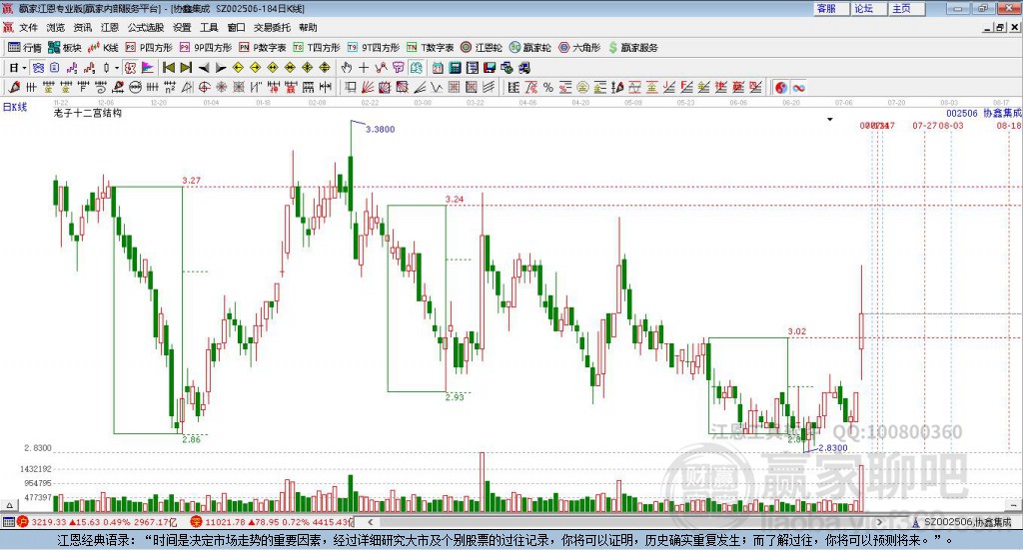Select the percent % retracement tool
Viewport: 1023px width, 550px height.
[548, 87]
